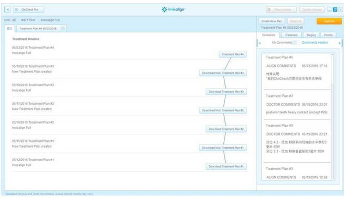
Task: Click the Create New Plan button
Action: 272,21
